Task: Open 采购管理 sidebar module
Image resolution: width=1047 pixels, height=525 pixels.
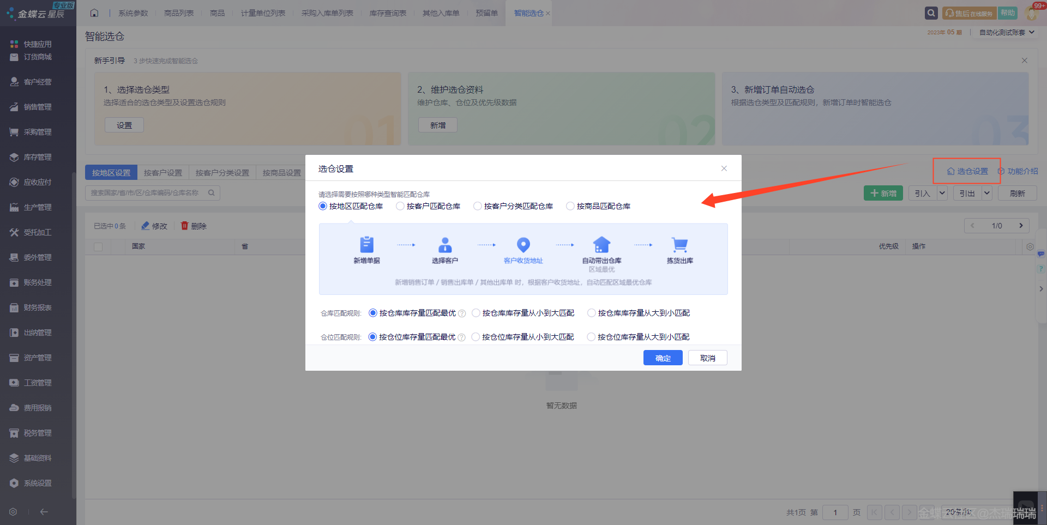Action: coord(31,132)
